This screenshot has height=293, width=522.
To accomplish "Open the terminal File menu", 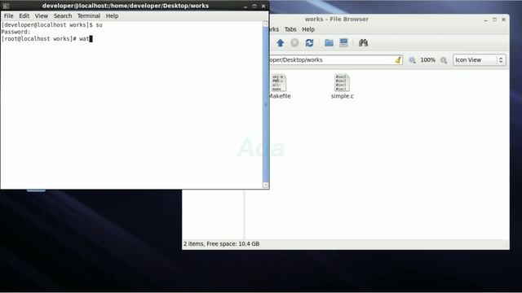I will click(x=9, y=16).
